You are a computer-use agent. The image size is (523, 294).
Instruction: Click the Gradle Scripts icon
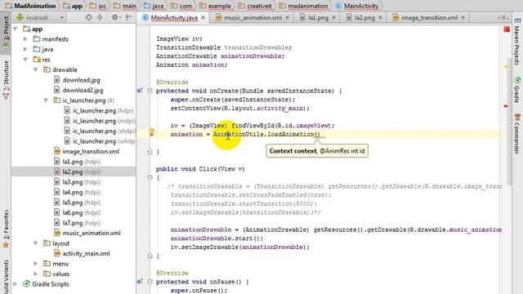coord(26,284)
